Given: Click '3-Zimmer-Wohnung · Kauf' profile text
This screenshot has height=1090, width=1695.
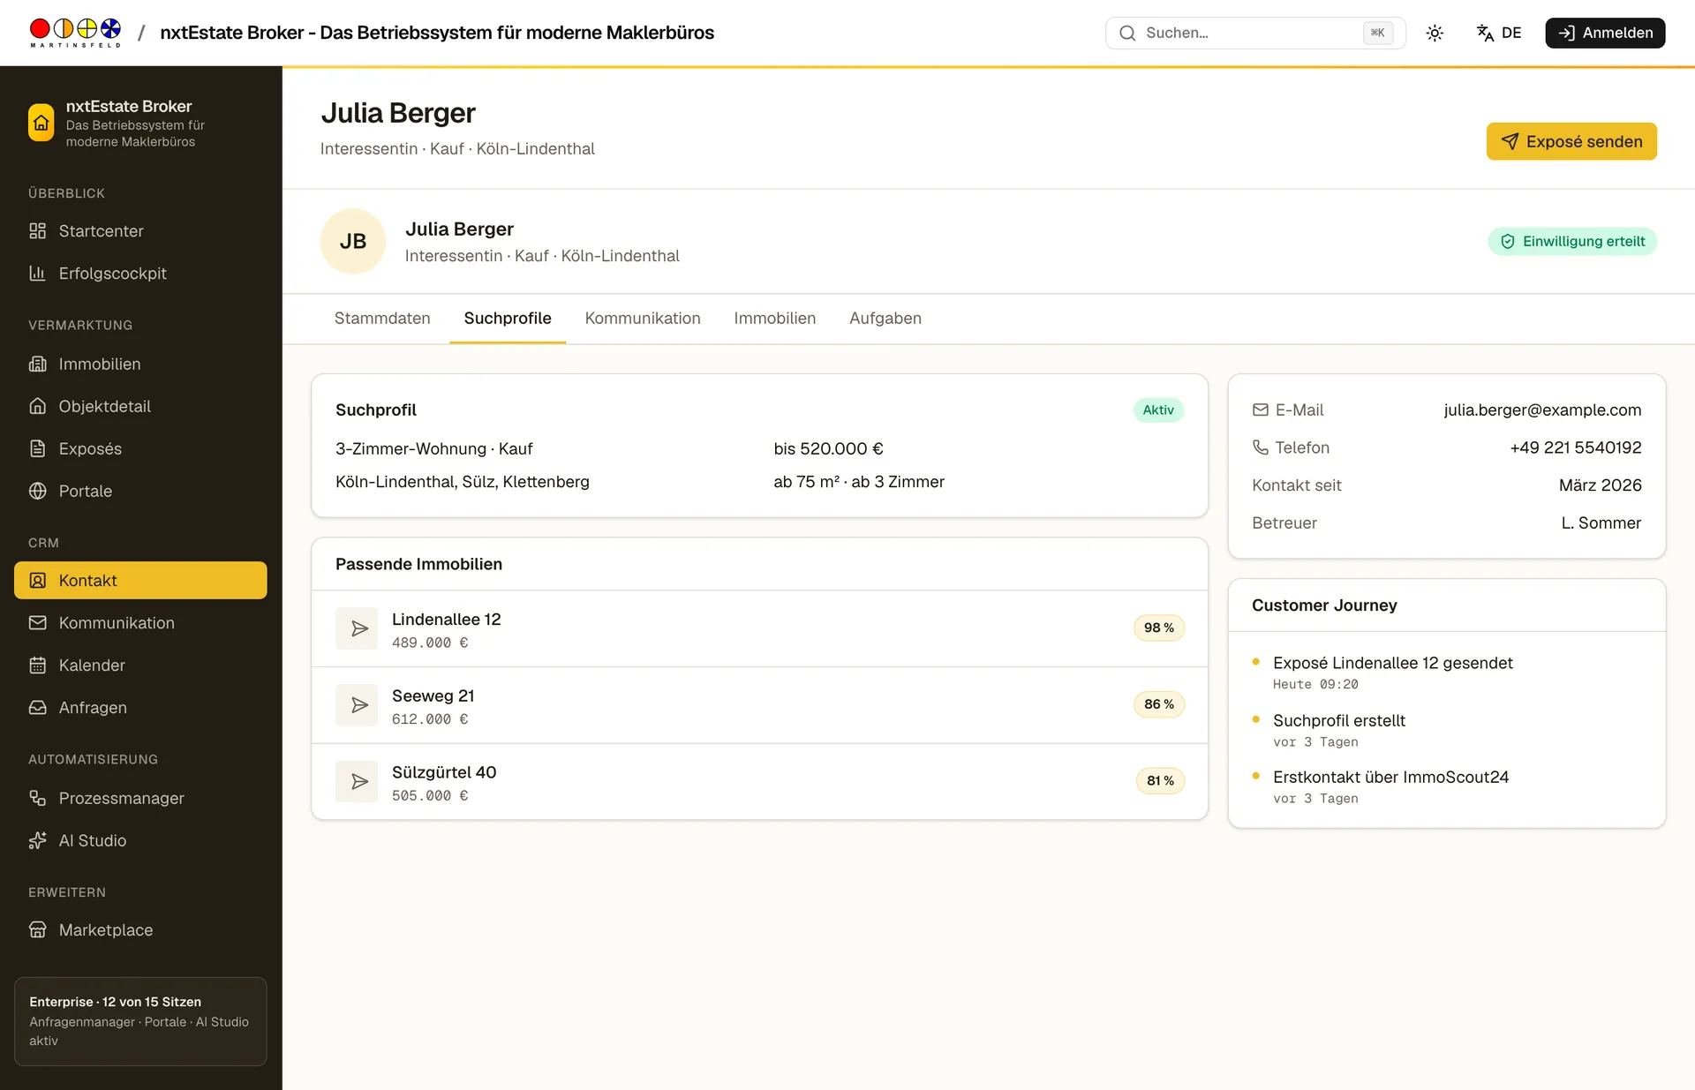Looking at the screenshot, I should 434,449.
